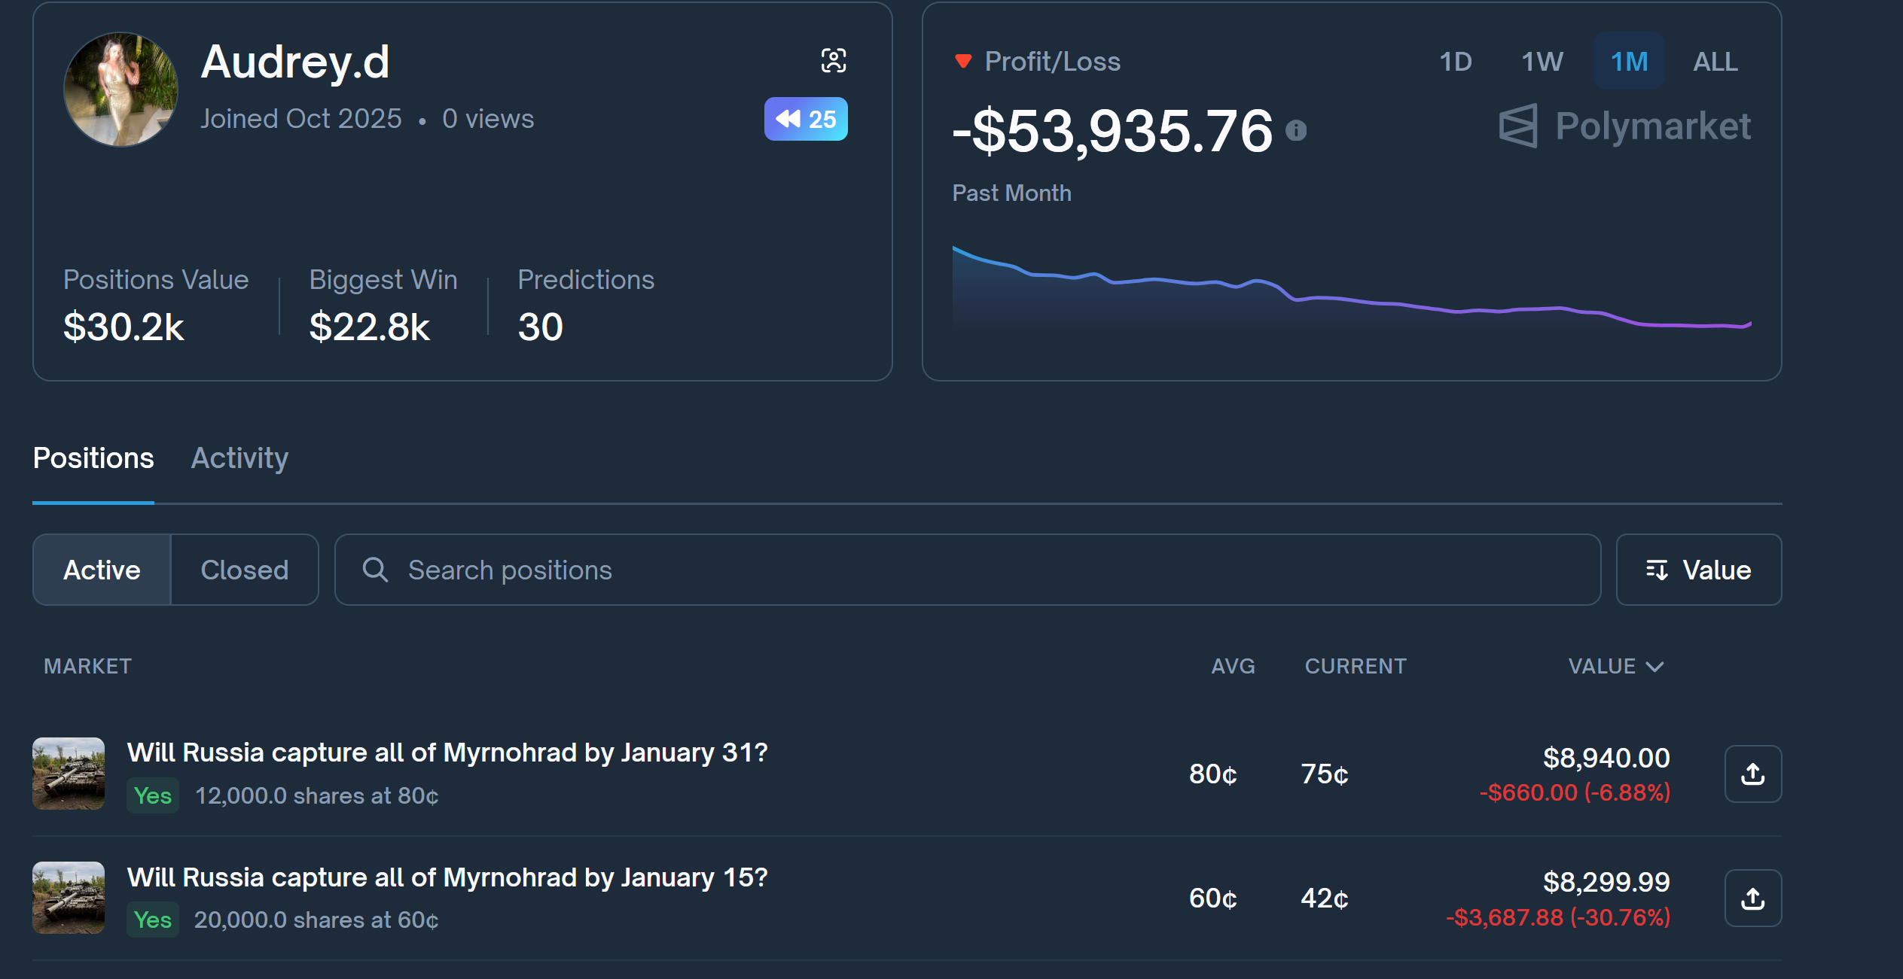Click the search magnifier icon

375,570
